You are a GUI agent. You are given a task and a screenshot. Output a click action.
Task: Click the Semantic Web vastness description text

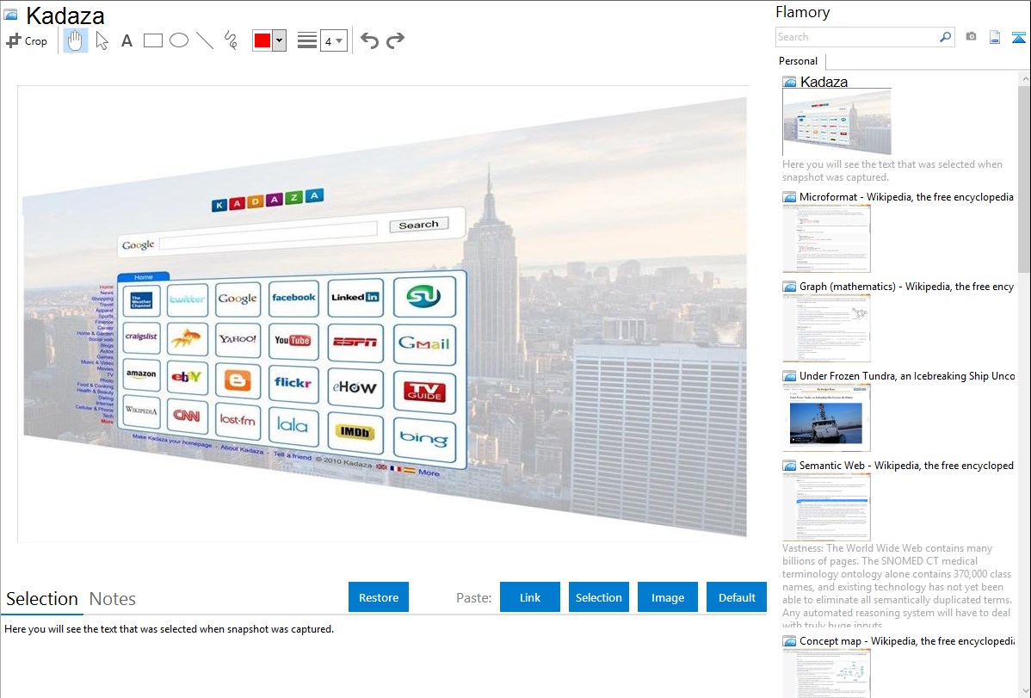coord(897,586)
